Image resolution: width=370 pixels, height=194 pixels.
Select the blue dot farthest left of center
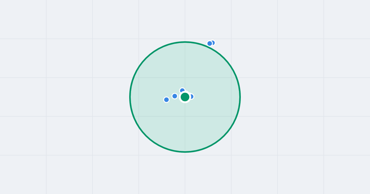[166, 99]
